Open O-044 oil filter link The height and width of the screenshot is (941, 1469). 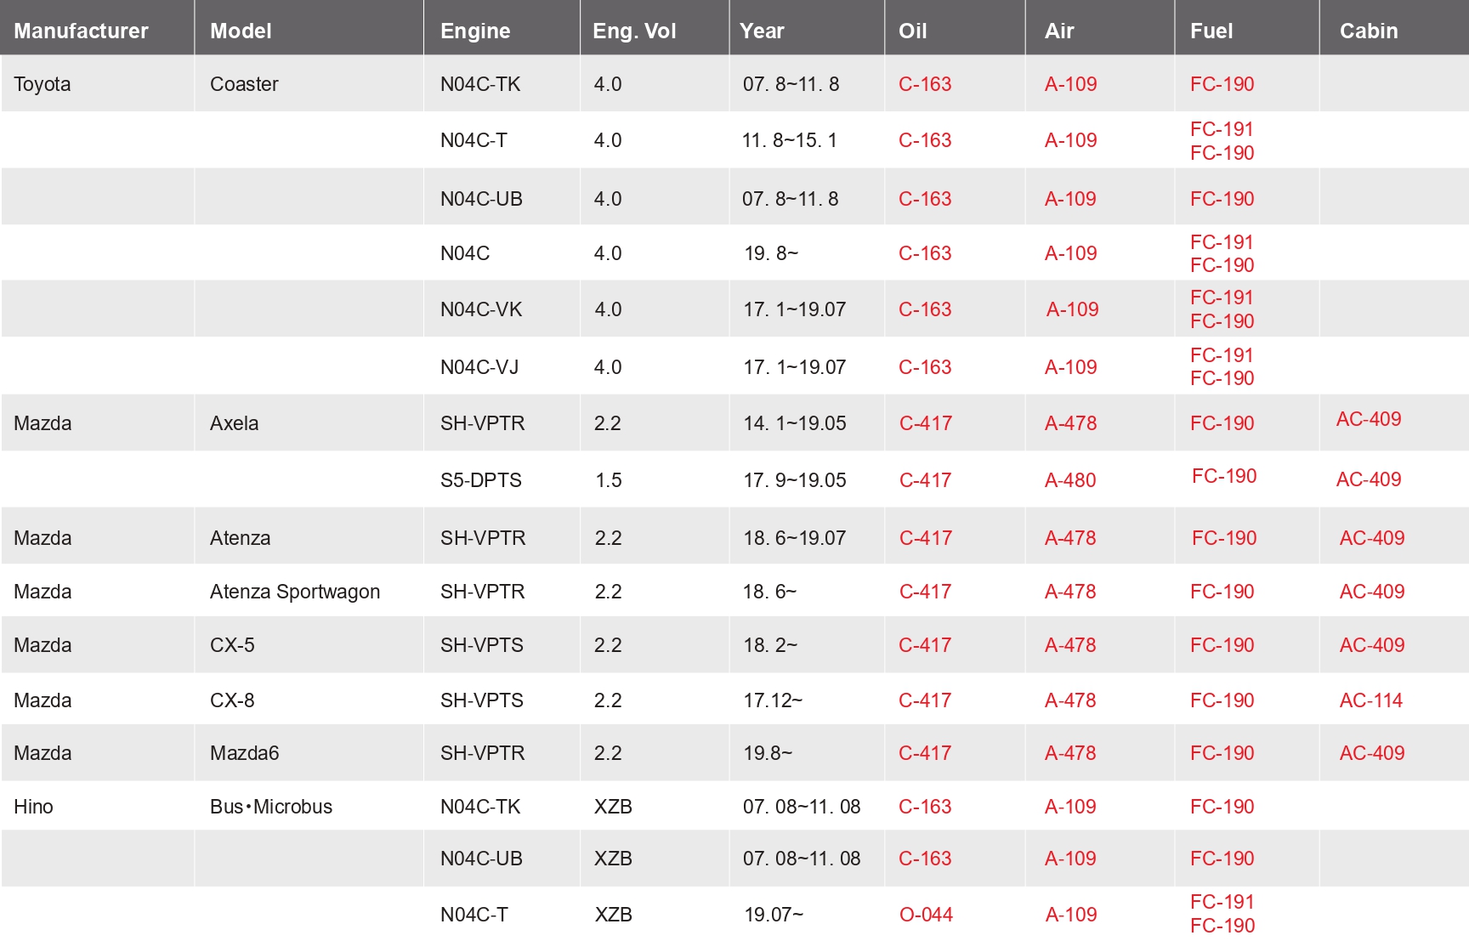pos(926,915)
